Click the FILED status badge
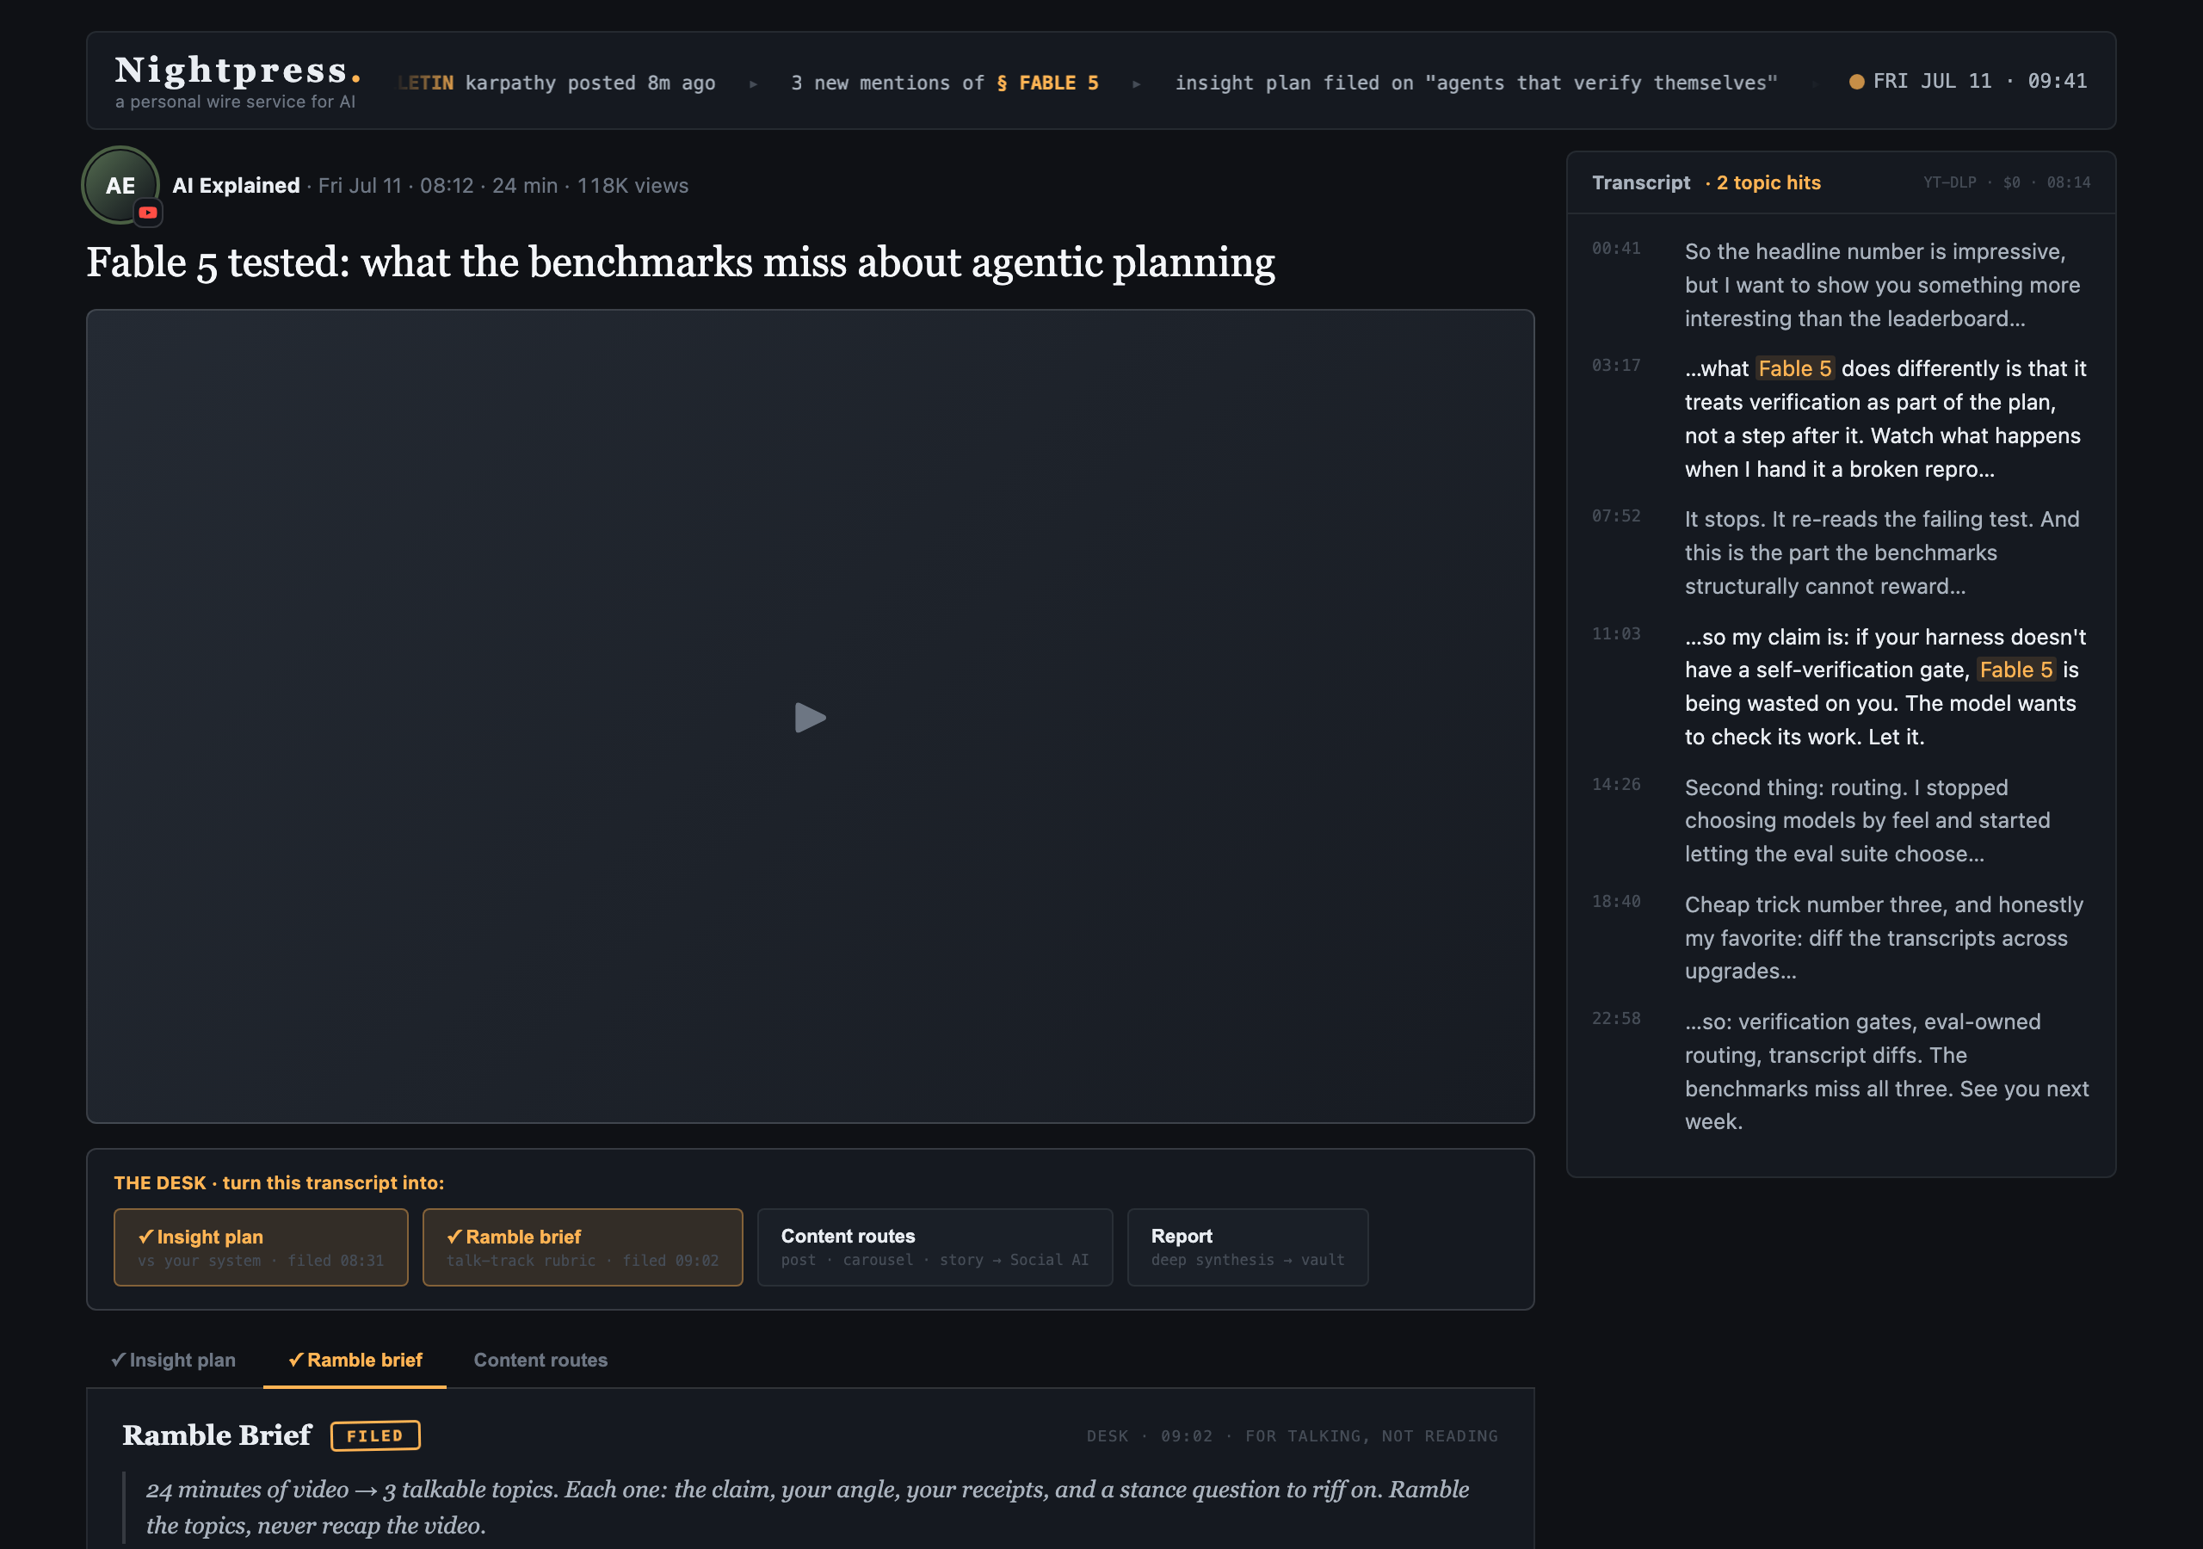 pyautogui.click(x=375, y=1435)
